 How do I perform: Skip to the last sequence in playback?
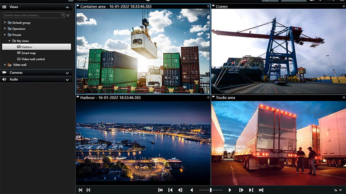261,190
